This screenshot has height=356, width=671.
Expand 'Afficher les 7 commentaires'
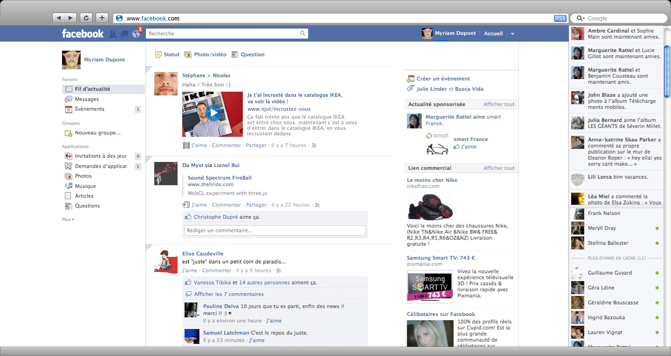pyautogui.click(x=228, y=294)
